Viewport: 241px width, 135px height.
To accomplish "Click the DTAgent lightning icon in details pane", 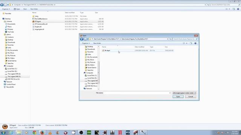I will pos(5,127).
